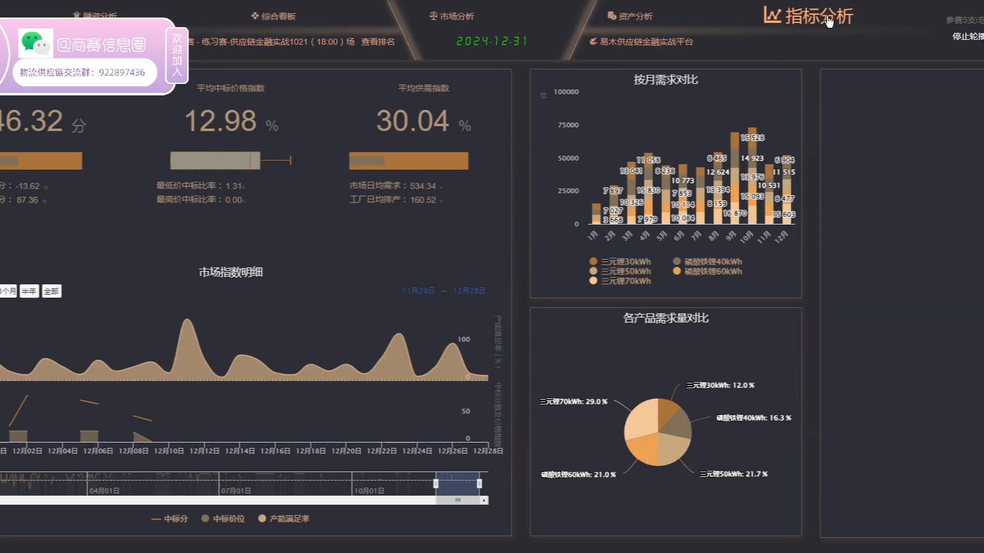Click the chart icon beside 指标分析
Image resolution: width=984 pixels, height=553 pixels.
point(772,15)
